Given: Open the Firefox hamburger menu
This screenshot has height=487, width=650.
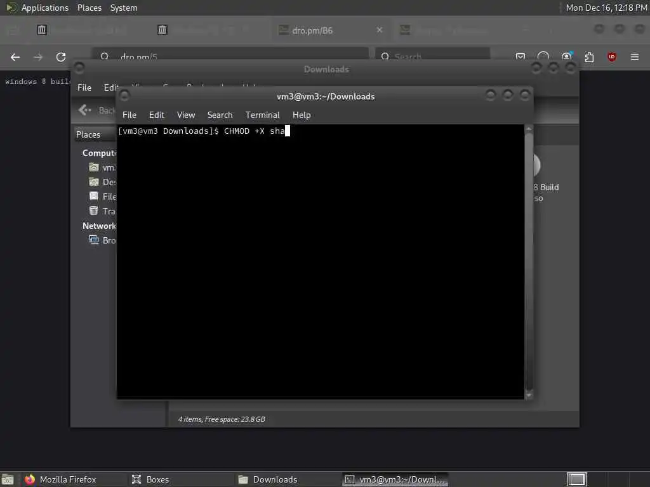Looking at the screenshot, I should [x=635, y=56].
